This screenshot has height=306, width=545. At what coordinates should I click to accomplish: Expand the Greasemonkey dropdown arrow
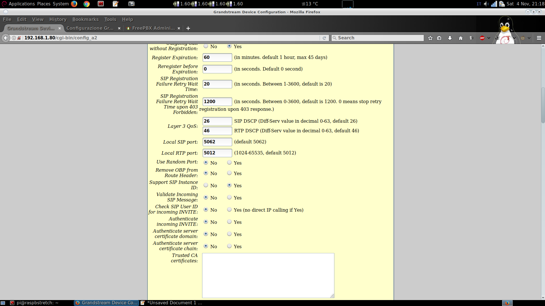(x=529, y=38)
